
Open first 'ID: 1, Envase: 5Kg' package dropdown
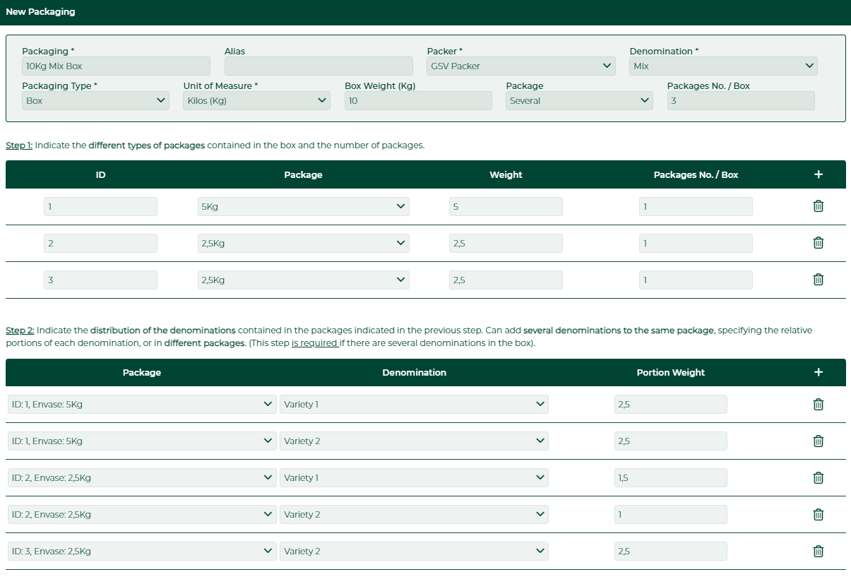(142, 405)
